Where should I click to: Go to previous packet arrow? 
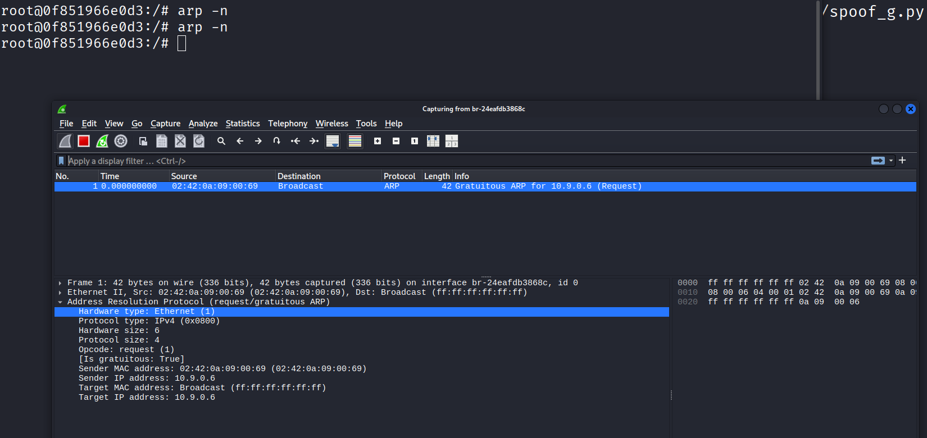(x=240, y=141)
